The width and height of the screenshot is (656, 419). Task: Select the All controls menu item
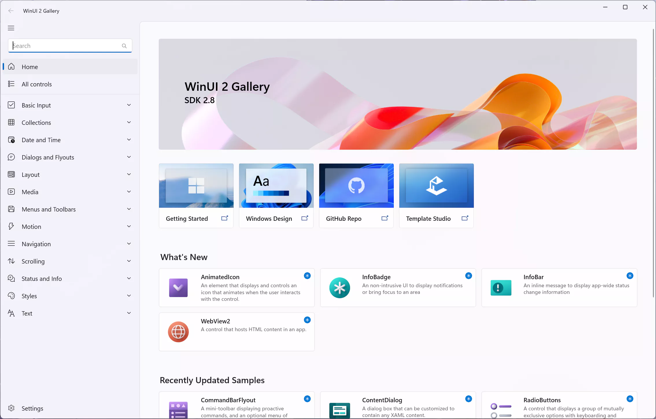click(37, 84)
